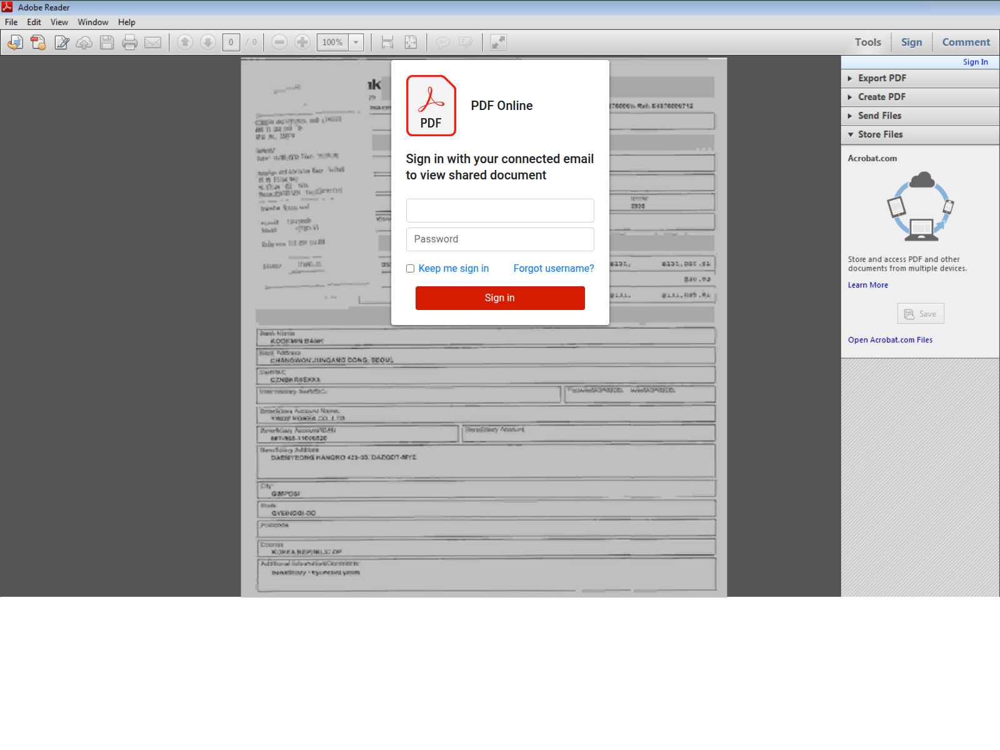Open the Help menu
1000x750 pixels.
(126, 22)
